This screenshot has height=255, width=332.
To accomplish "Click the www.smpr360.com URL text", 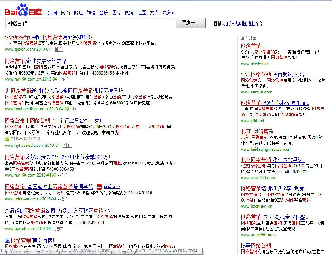I will 258,235.
